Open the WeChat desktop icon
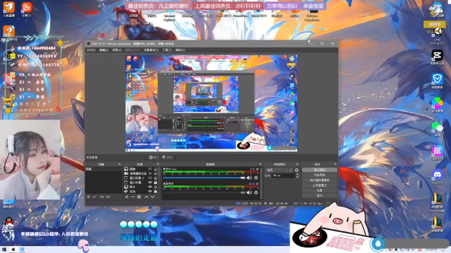Viewport: 451px width, 253px height. [437, 129]
